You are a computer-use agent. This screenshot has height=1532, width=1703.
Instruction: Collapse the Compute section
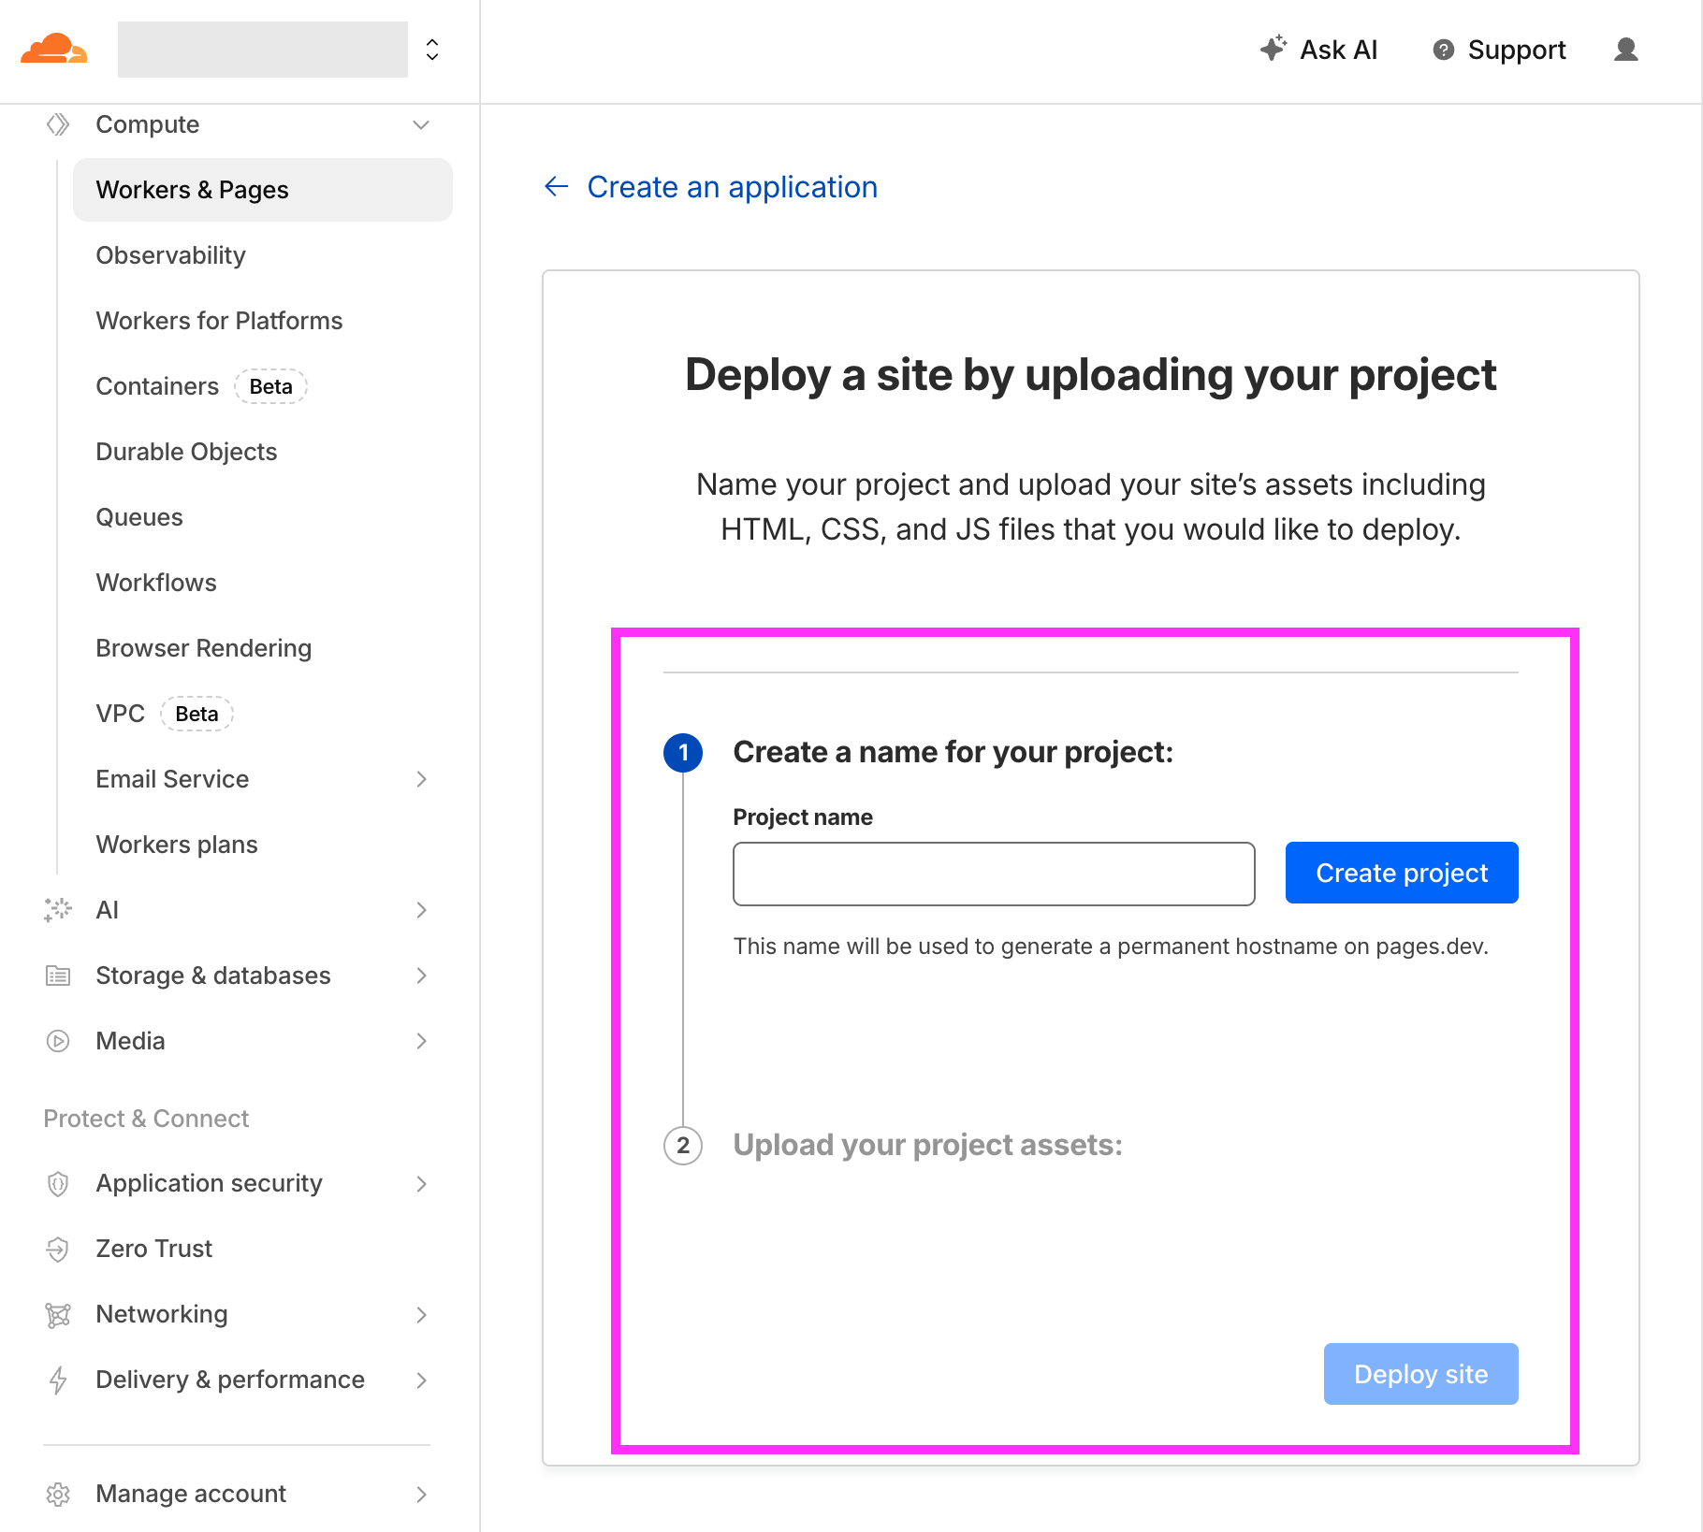tap(420, 124)
